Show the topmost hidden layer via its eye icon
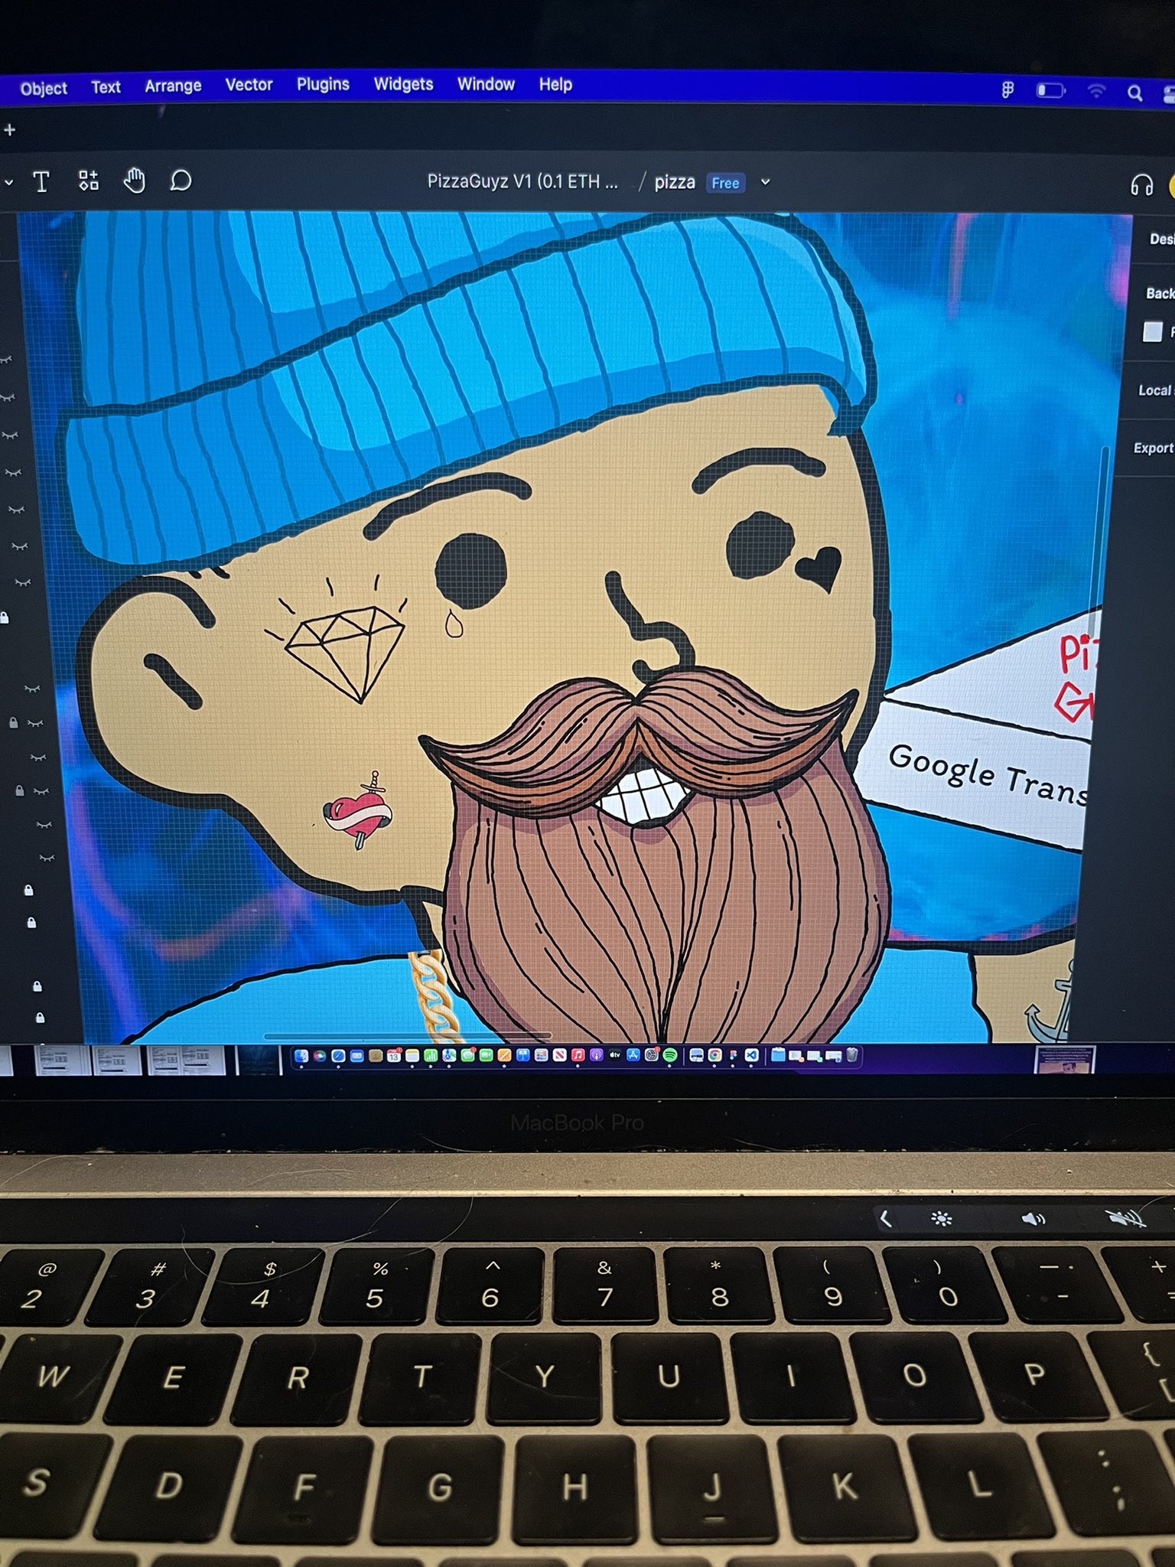 pyautogui.click(x=6, y=360)
